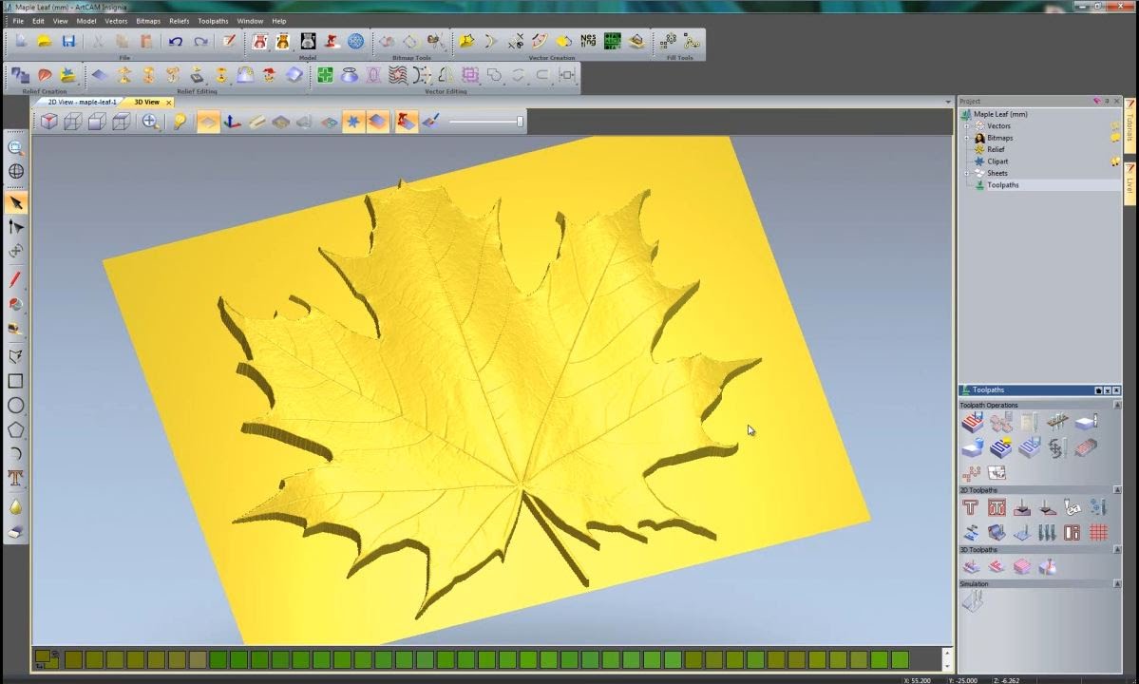
Task: Toggle Vectors visibility lightbulb
Action: pos(1115,125)
